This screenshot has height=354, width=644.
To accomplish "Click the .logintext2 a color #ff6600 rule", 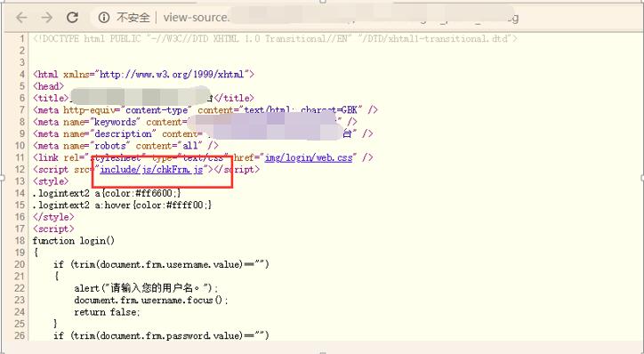I will pyautogui.click(x=107, y=193).
